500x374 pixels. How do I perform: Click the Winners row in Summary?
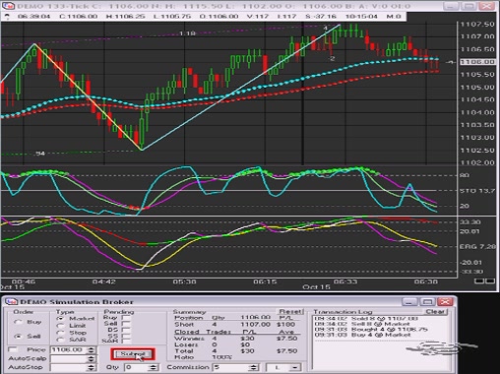[236, 339]
